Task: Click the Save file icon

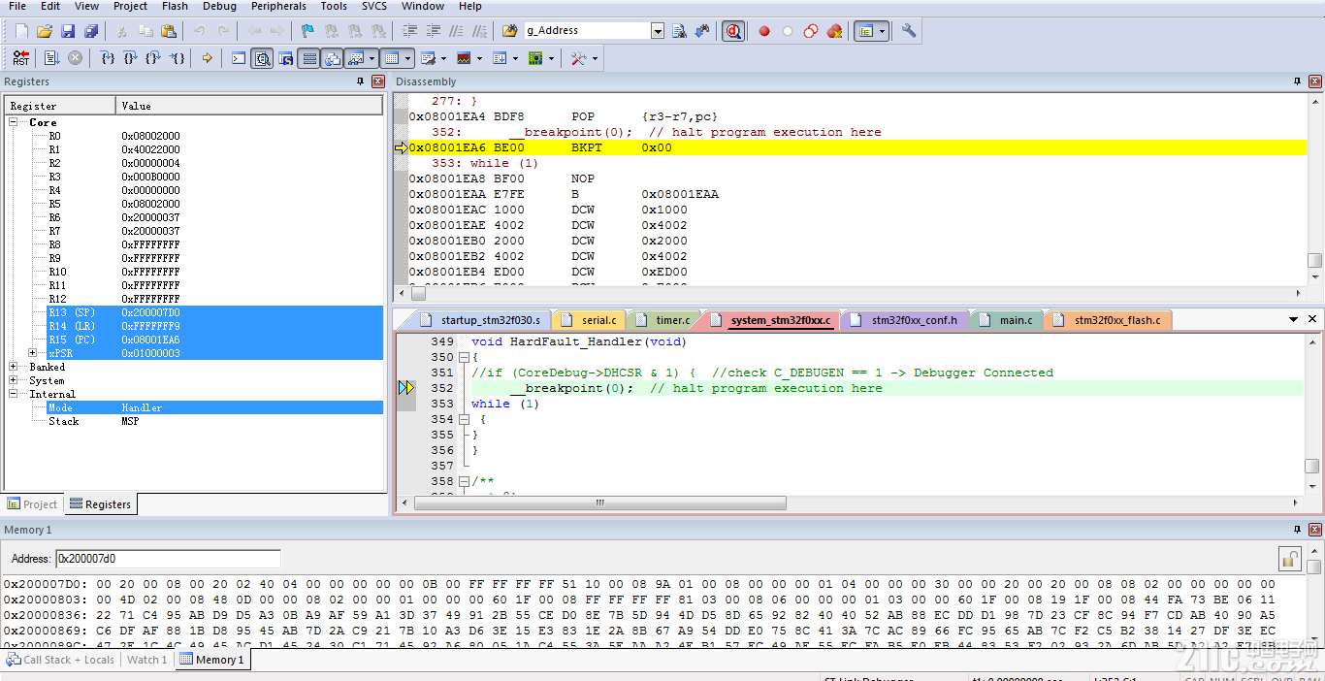Action: pyautogui.click(x=68, y=31)
